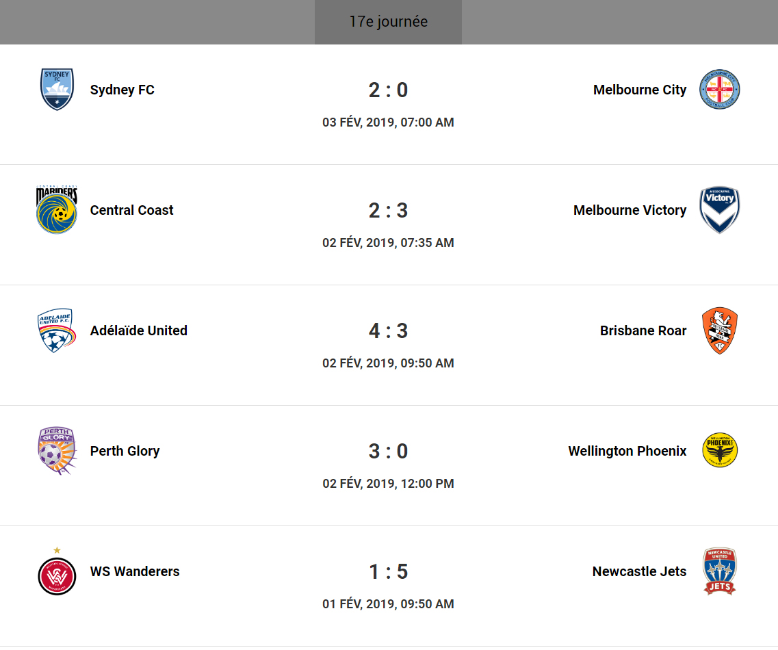
Task: Click the Wellington Phoenix yellow logo
Action: (x=720, y=451)
